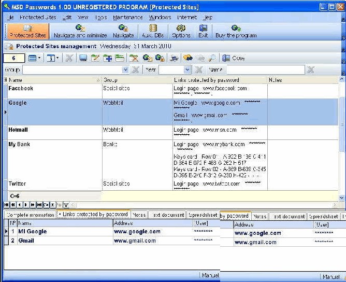This screenshot has width=346, height=282.
Task: Click the Links protected by password column header
Action: tap(220, 80)
